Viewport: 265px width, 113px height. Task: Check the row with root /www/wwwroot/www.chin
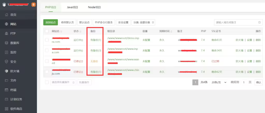pyautogui.click(x=47, y=72)
